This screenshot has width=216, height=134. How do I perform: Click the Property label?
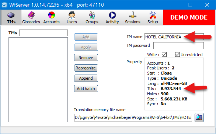[x=134, y=62]
